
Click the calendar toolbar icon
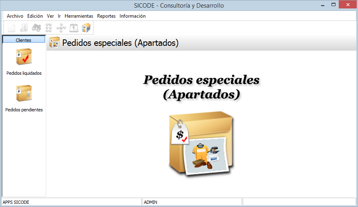click(74, 28)
